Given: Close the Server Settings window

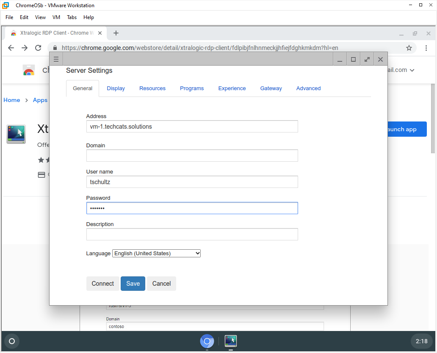Looking at the screenshot, I should 380,59.
